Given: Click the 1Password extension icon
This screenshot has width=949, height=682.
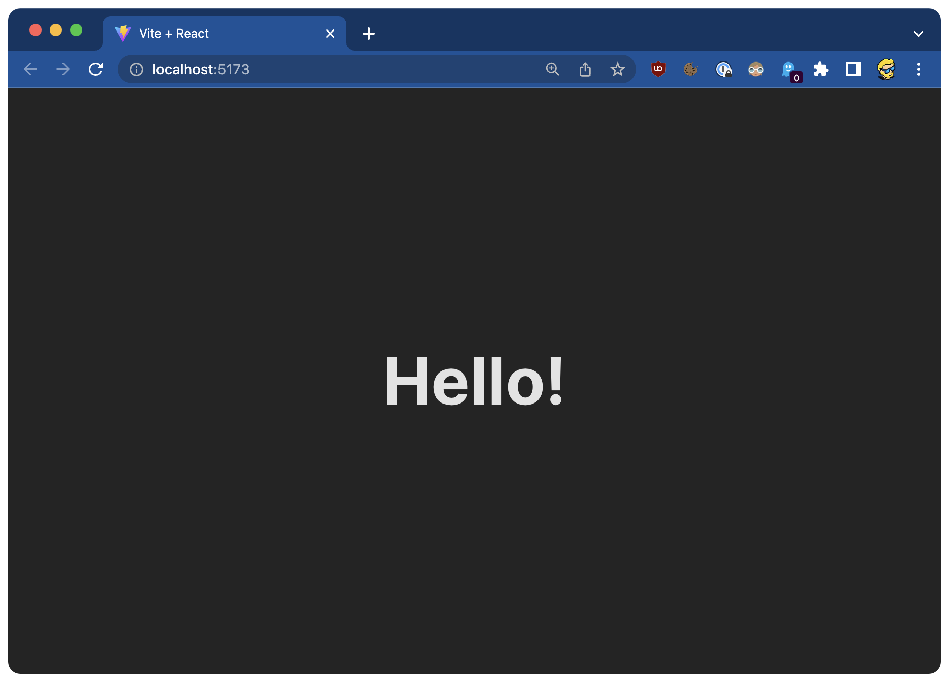Looking at the screenshot, I should pos(723,69).
